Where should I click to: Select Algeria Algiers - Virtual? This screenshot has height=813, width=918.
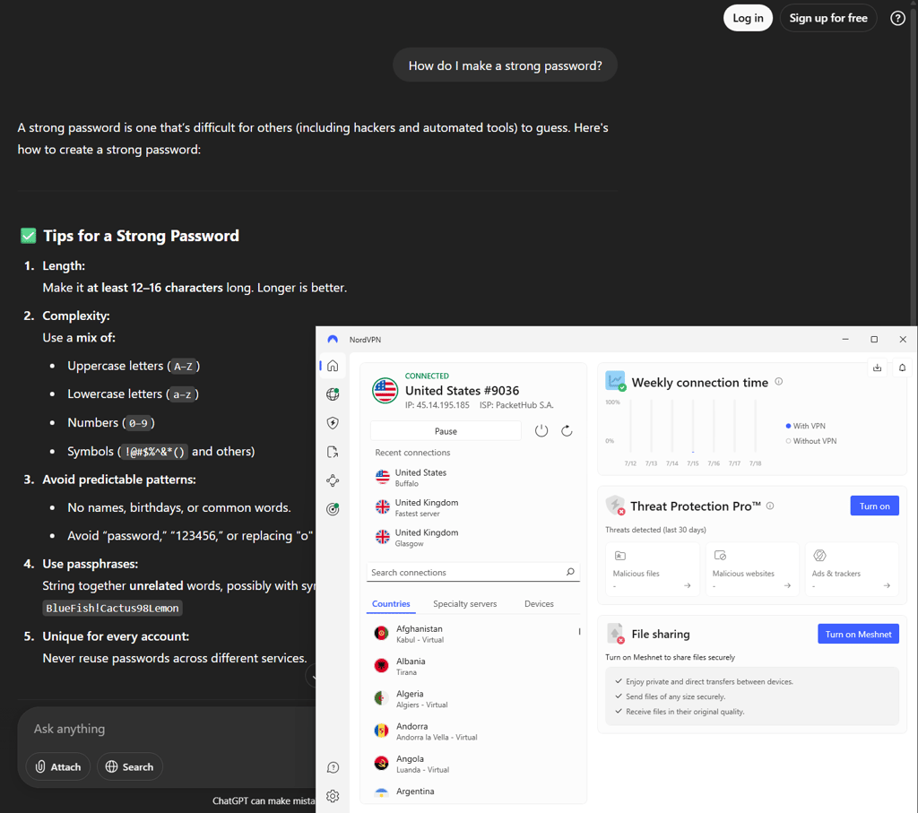473,698
